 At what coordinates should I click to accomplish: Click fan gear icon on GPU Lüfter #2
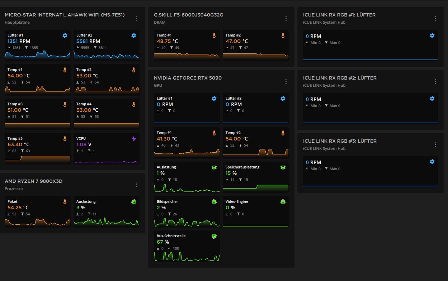pos(283,99)
